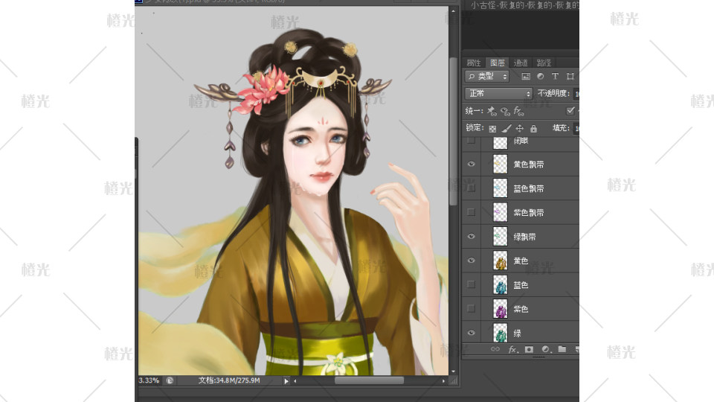
Task: Click the pixel layer filter icon
Action: (526, 76)
